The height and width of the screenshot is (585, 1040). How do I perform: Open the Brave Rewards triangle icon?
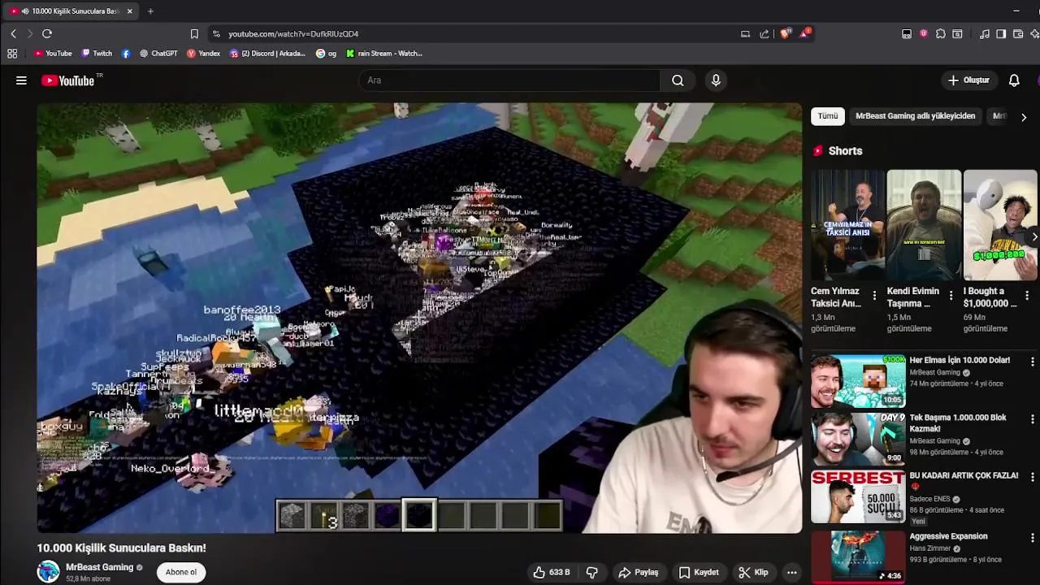804,34
